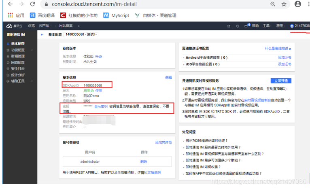Expand the 费用 dropdown

(x=280, y=26)
